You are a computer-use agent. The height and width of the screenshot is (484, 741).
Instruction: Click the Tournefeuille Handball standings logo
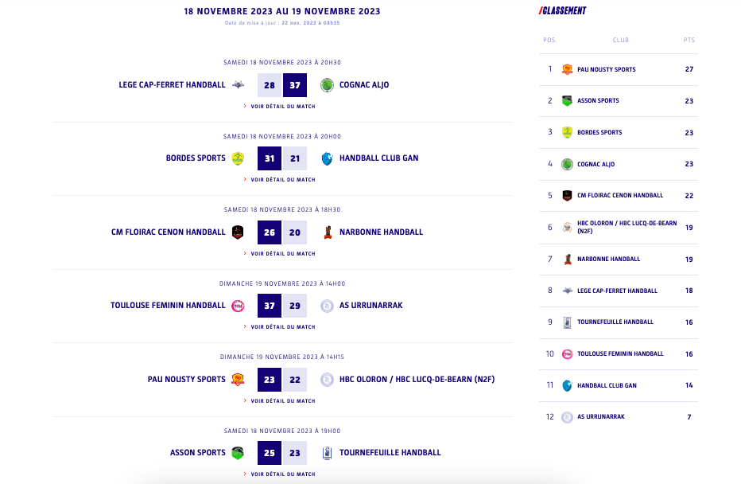coord(567,322)
